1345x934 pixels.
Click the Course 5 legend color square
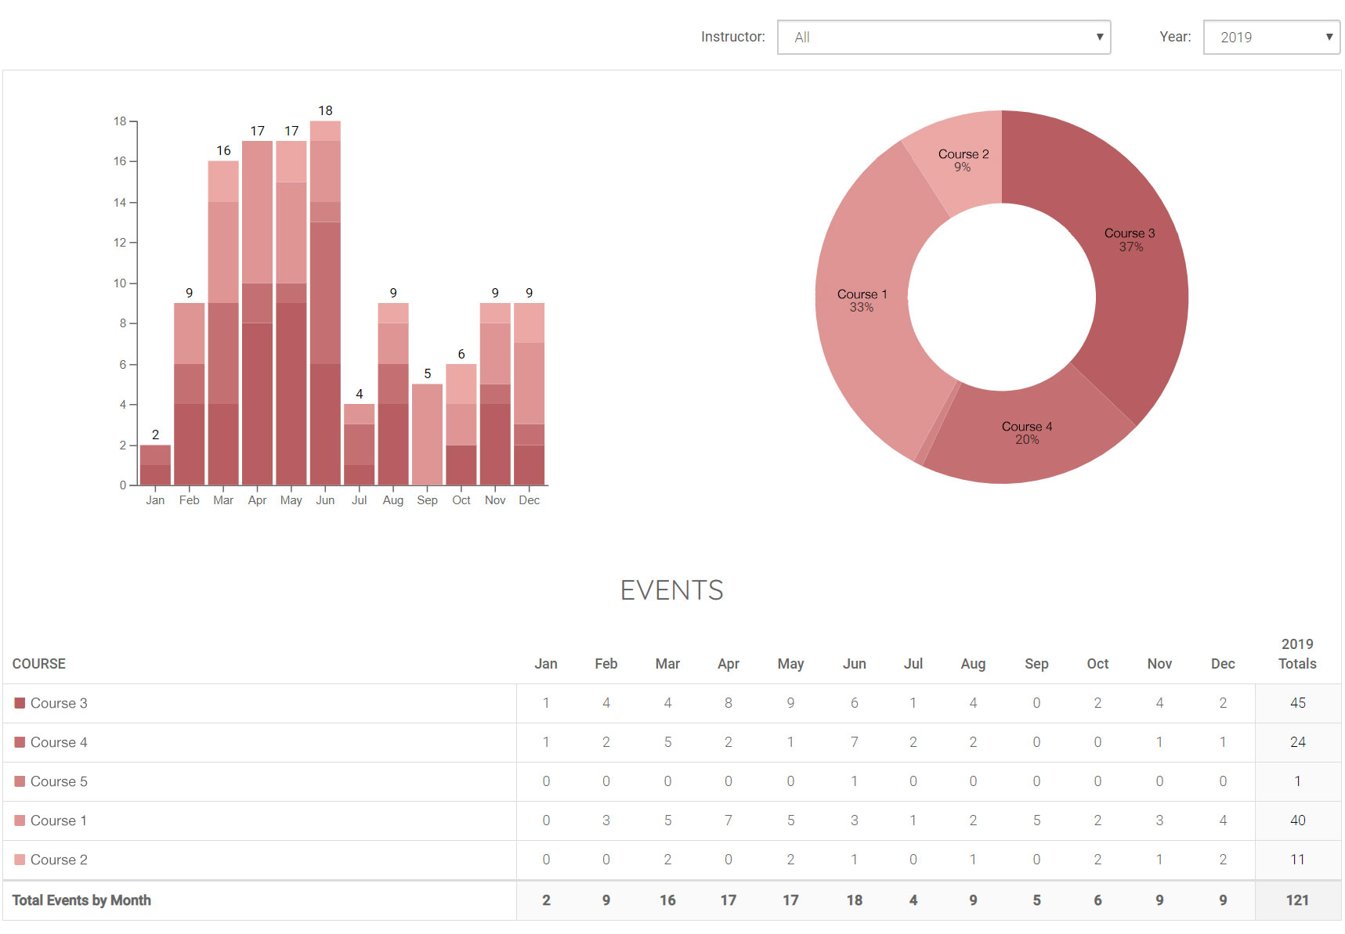20,781
